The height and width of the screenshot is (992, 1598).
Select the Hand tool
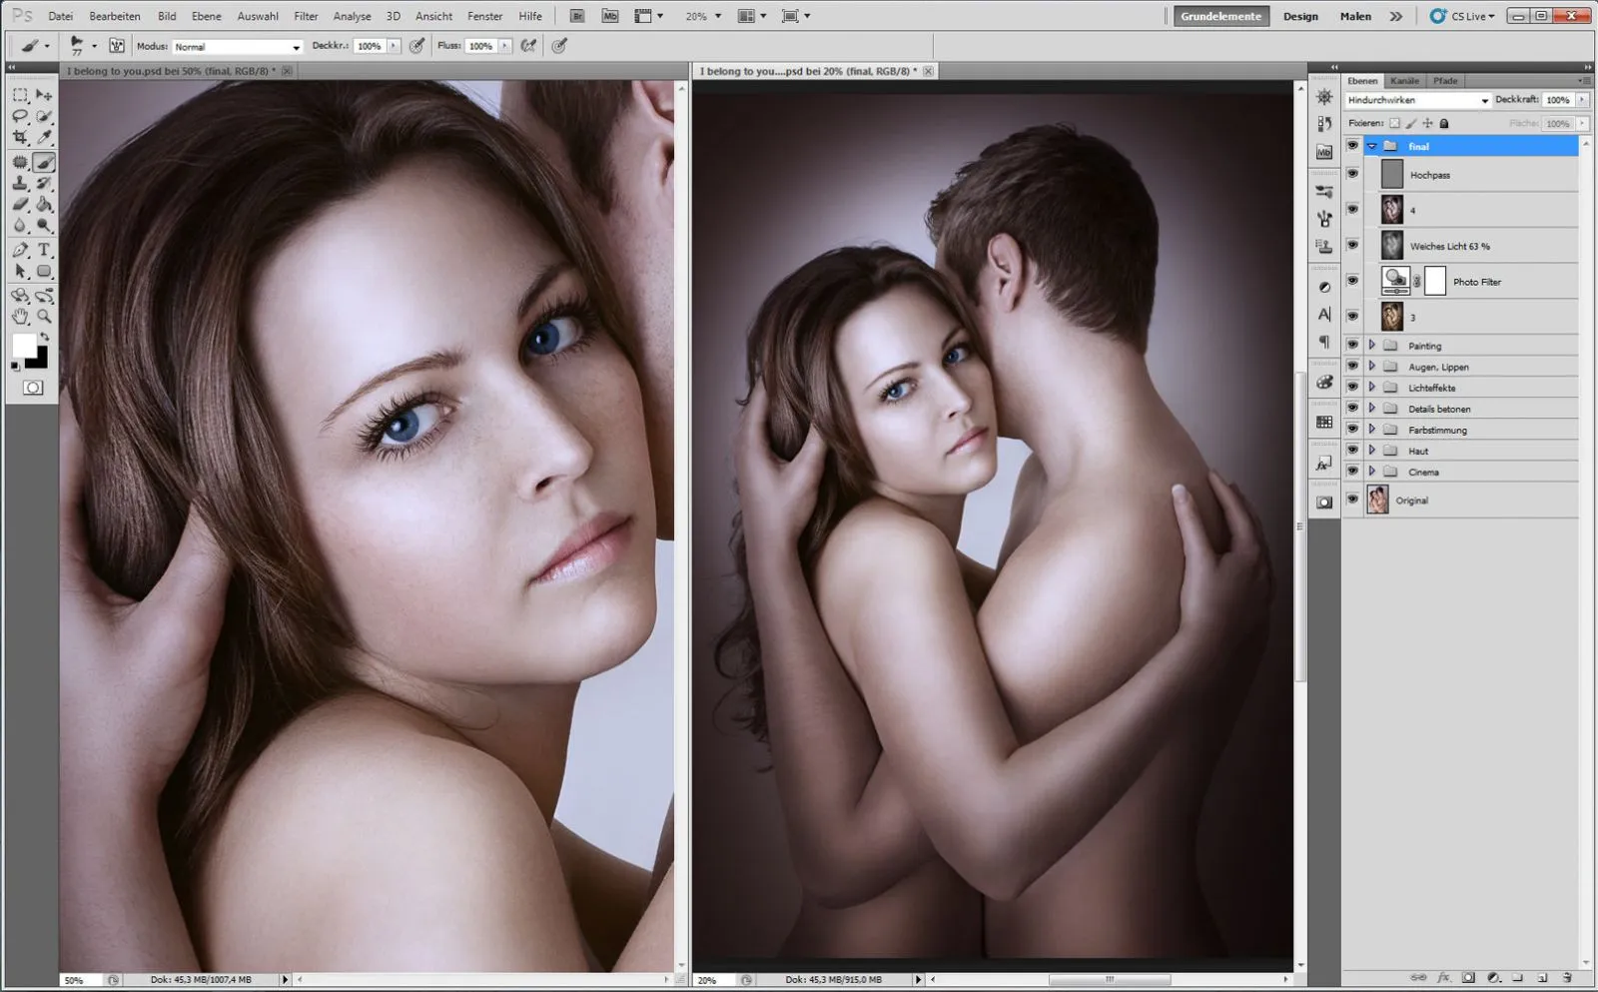click(20, 317)
